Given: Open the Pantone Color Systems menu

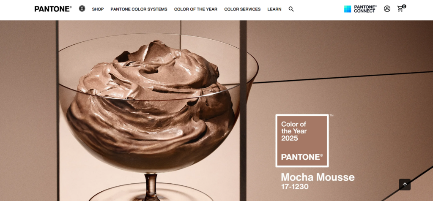Looking at the screenshot, I should [139, 9].
